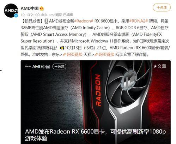The image size is (176, 144).
Task: Open the AMD中国 username link
Action: [x=30, y=8]
